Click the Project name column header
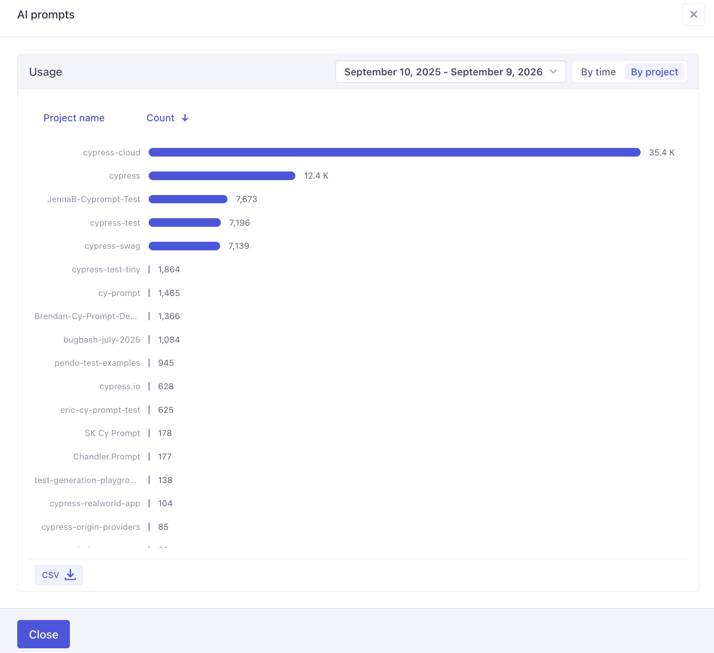This screenshot has height=653, width=714. tap(74, 118)
